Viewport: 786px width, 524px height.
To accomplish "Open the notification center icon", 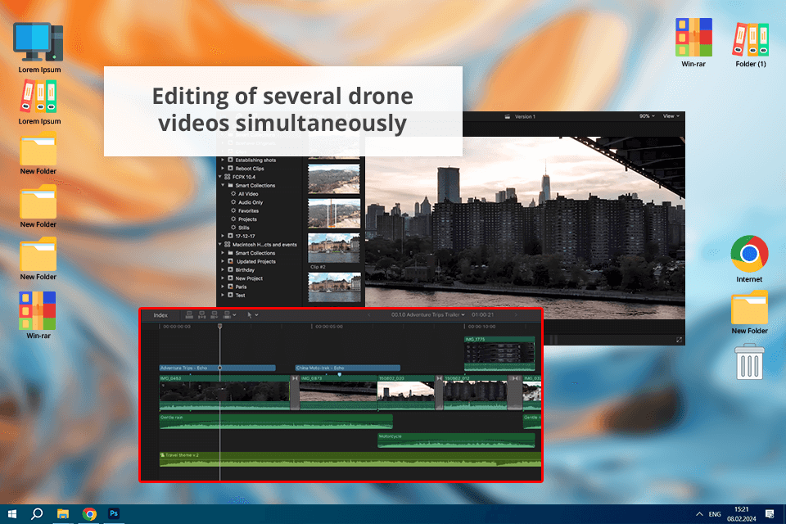I will [770, 514].
